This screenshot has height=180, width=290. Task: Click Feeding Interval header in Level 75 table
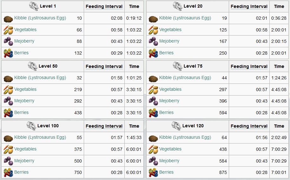249,66
